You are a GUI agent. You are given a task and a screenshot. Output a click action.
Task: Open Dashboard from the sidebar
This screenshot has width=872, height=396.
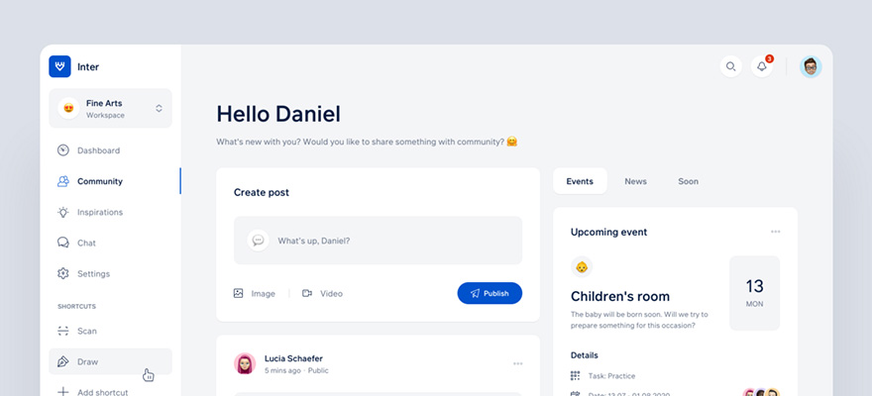click(x=98, y=150)
